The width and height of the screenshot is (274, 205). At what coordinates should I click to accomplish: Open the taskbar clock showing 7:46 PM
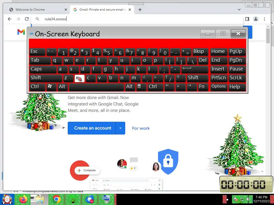point(261,199)
